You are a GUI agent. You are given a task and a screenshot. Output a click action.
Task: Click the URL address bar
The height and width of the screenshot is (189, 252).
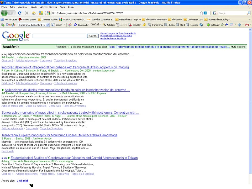click(125, 13)
